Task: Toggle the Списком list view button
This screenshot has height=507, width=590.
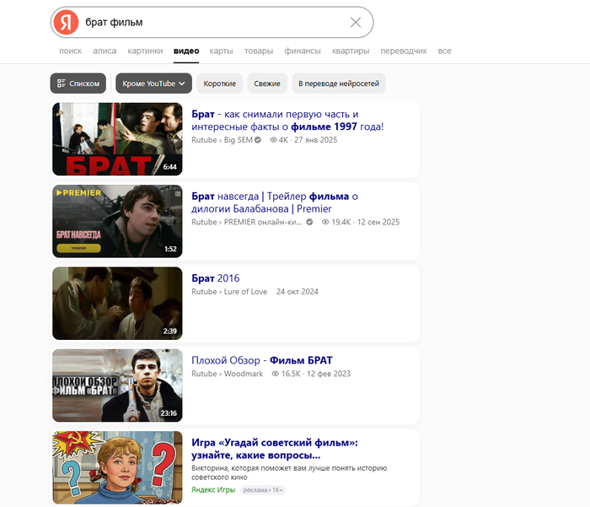Action: (x=78, y=84)
